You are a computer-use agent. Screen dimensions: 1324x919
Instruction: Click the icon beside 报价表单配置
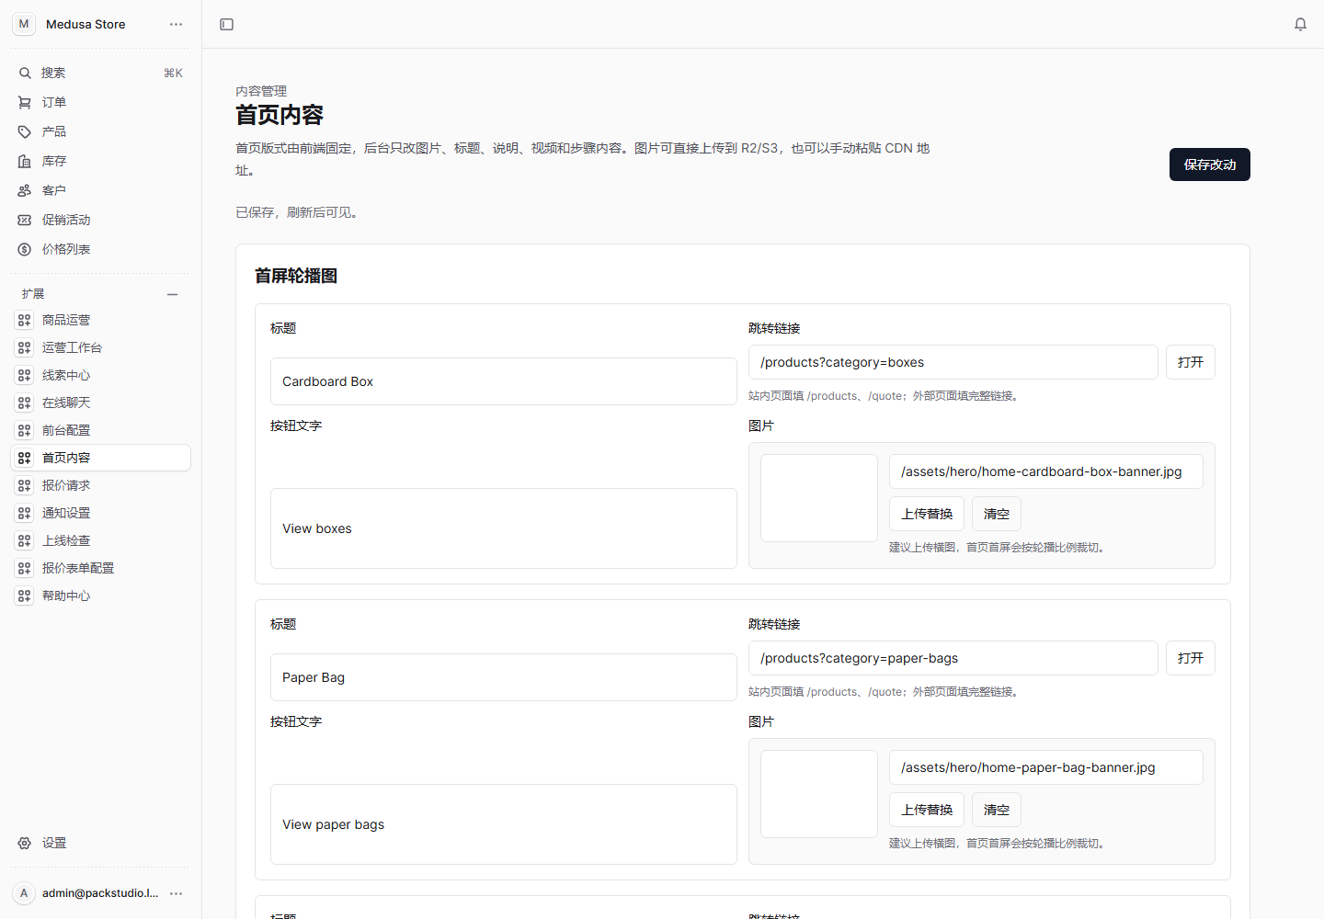25,568
